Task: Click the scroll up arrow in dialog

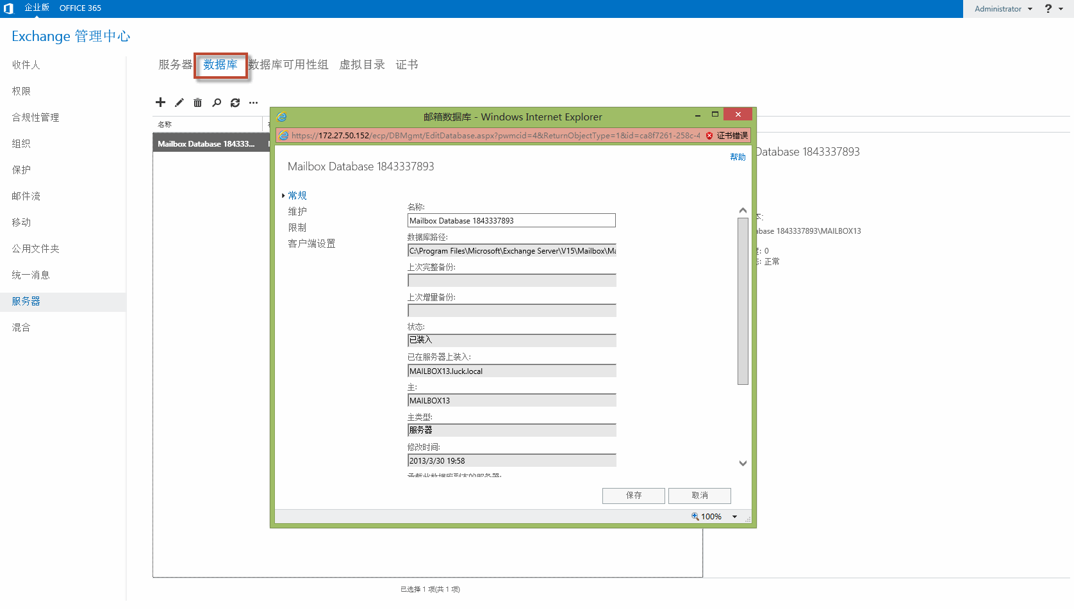Action: [x=743, y=211]
